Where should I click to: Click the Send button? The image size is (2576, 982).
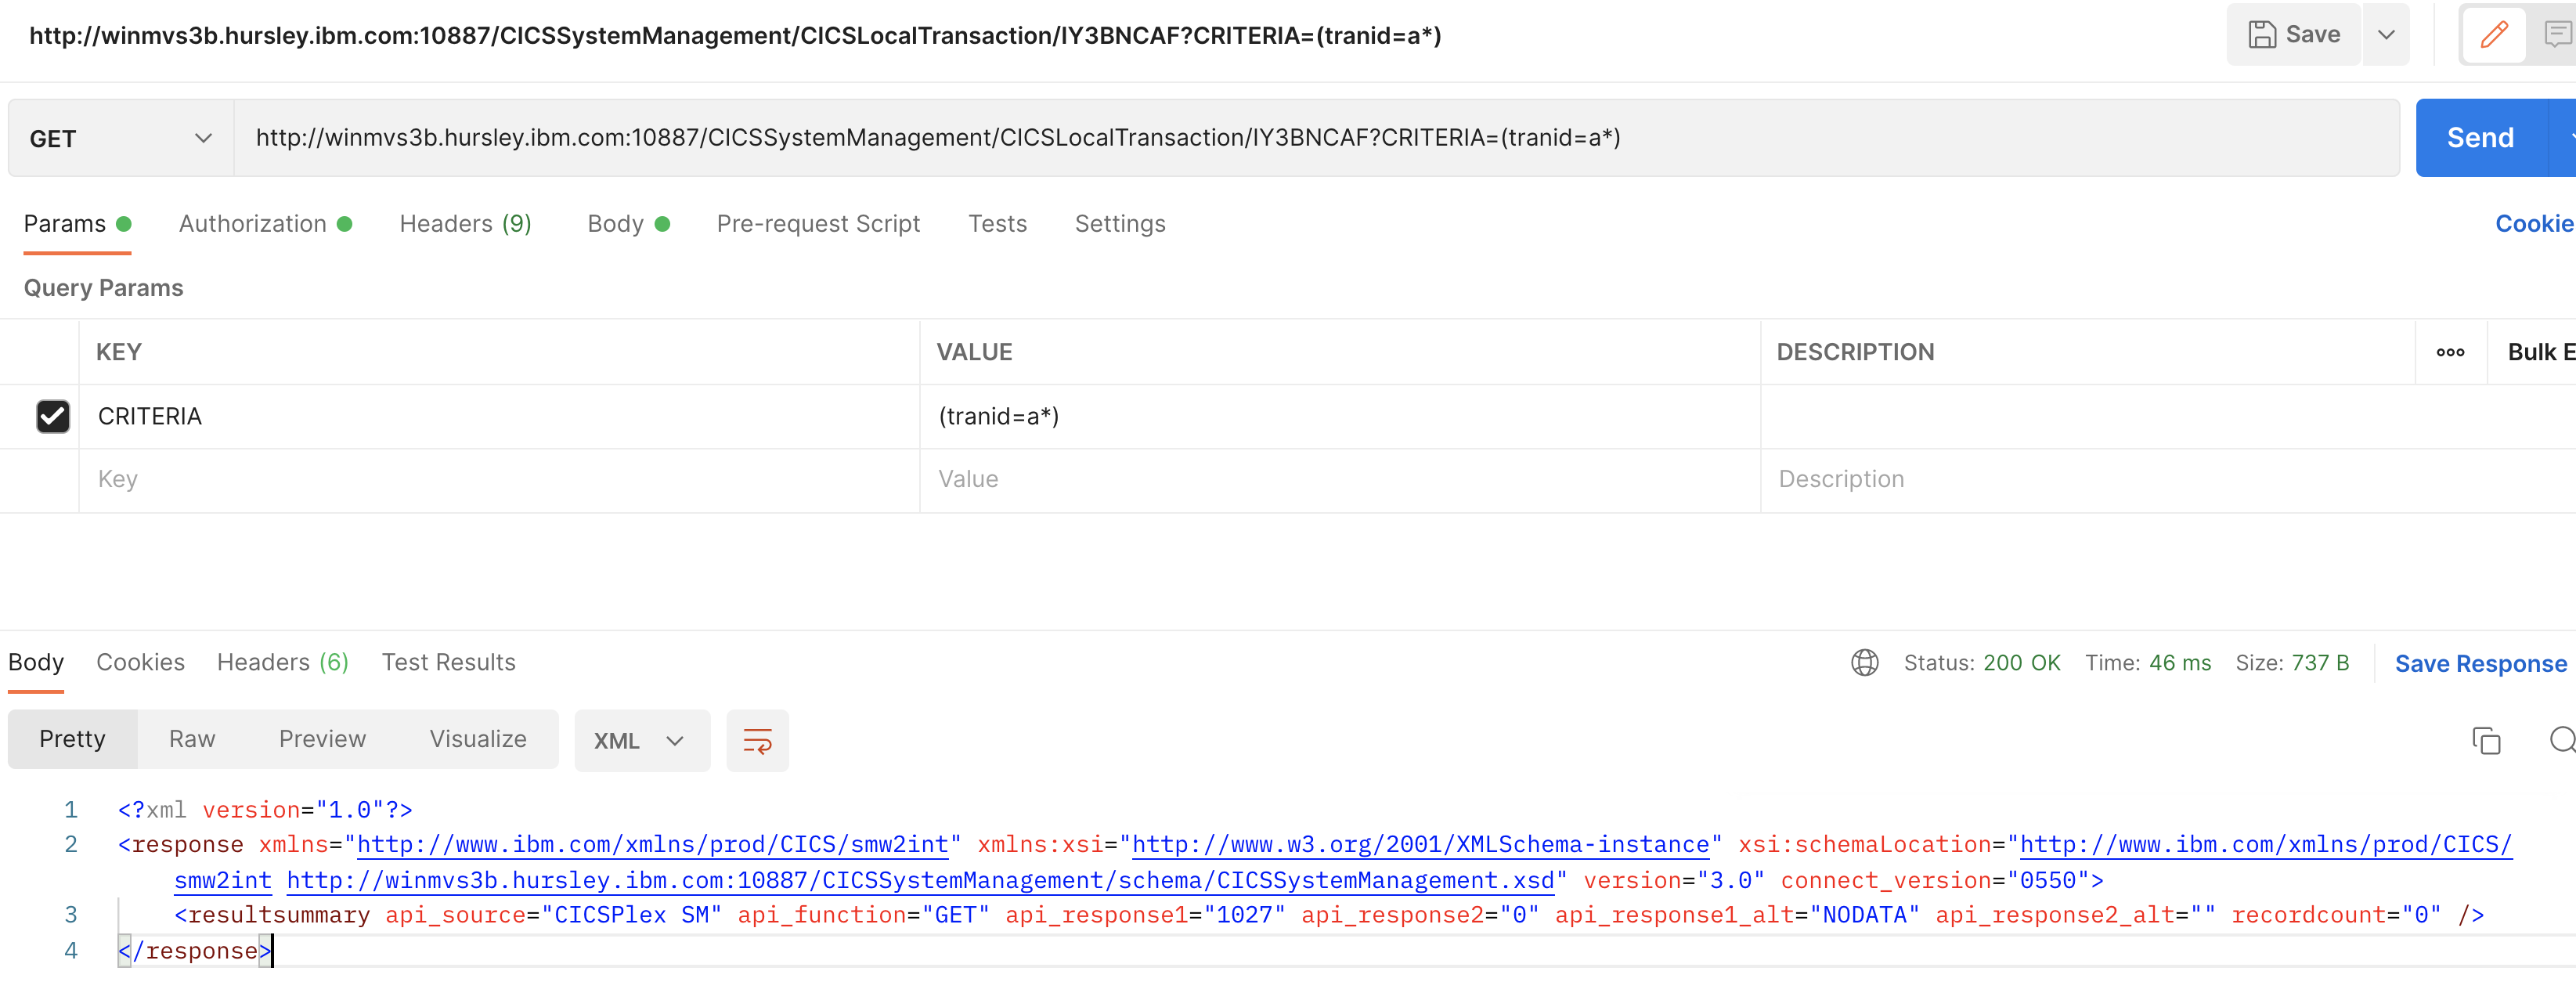[2480, 137]
